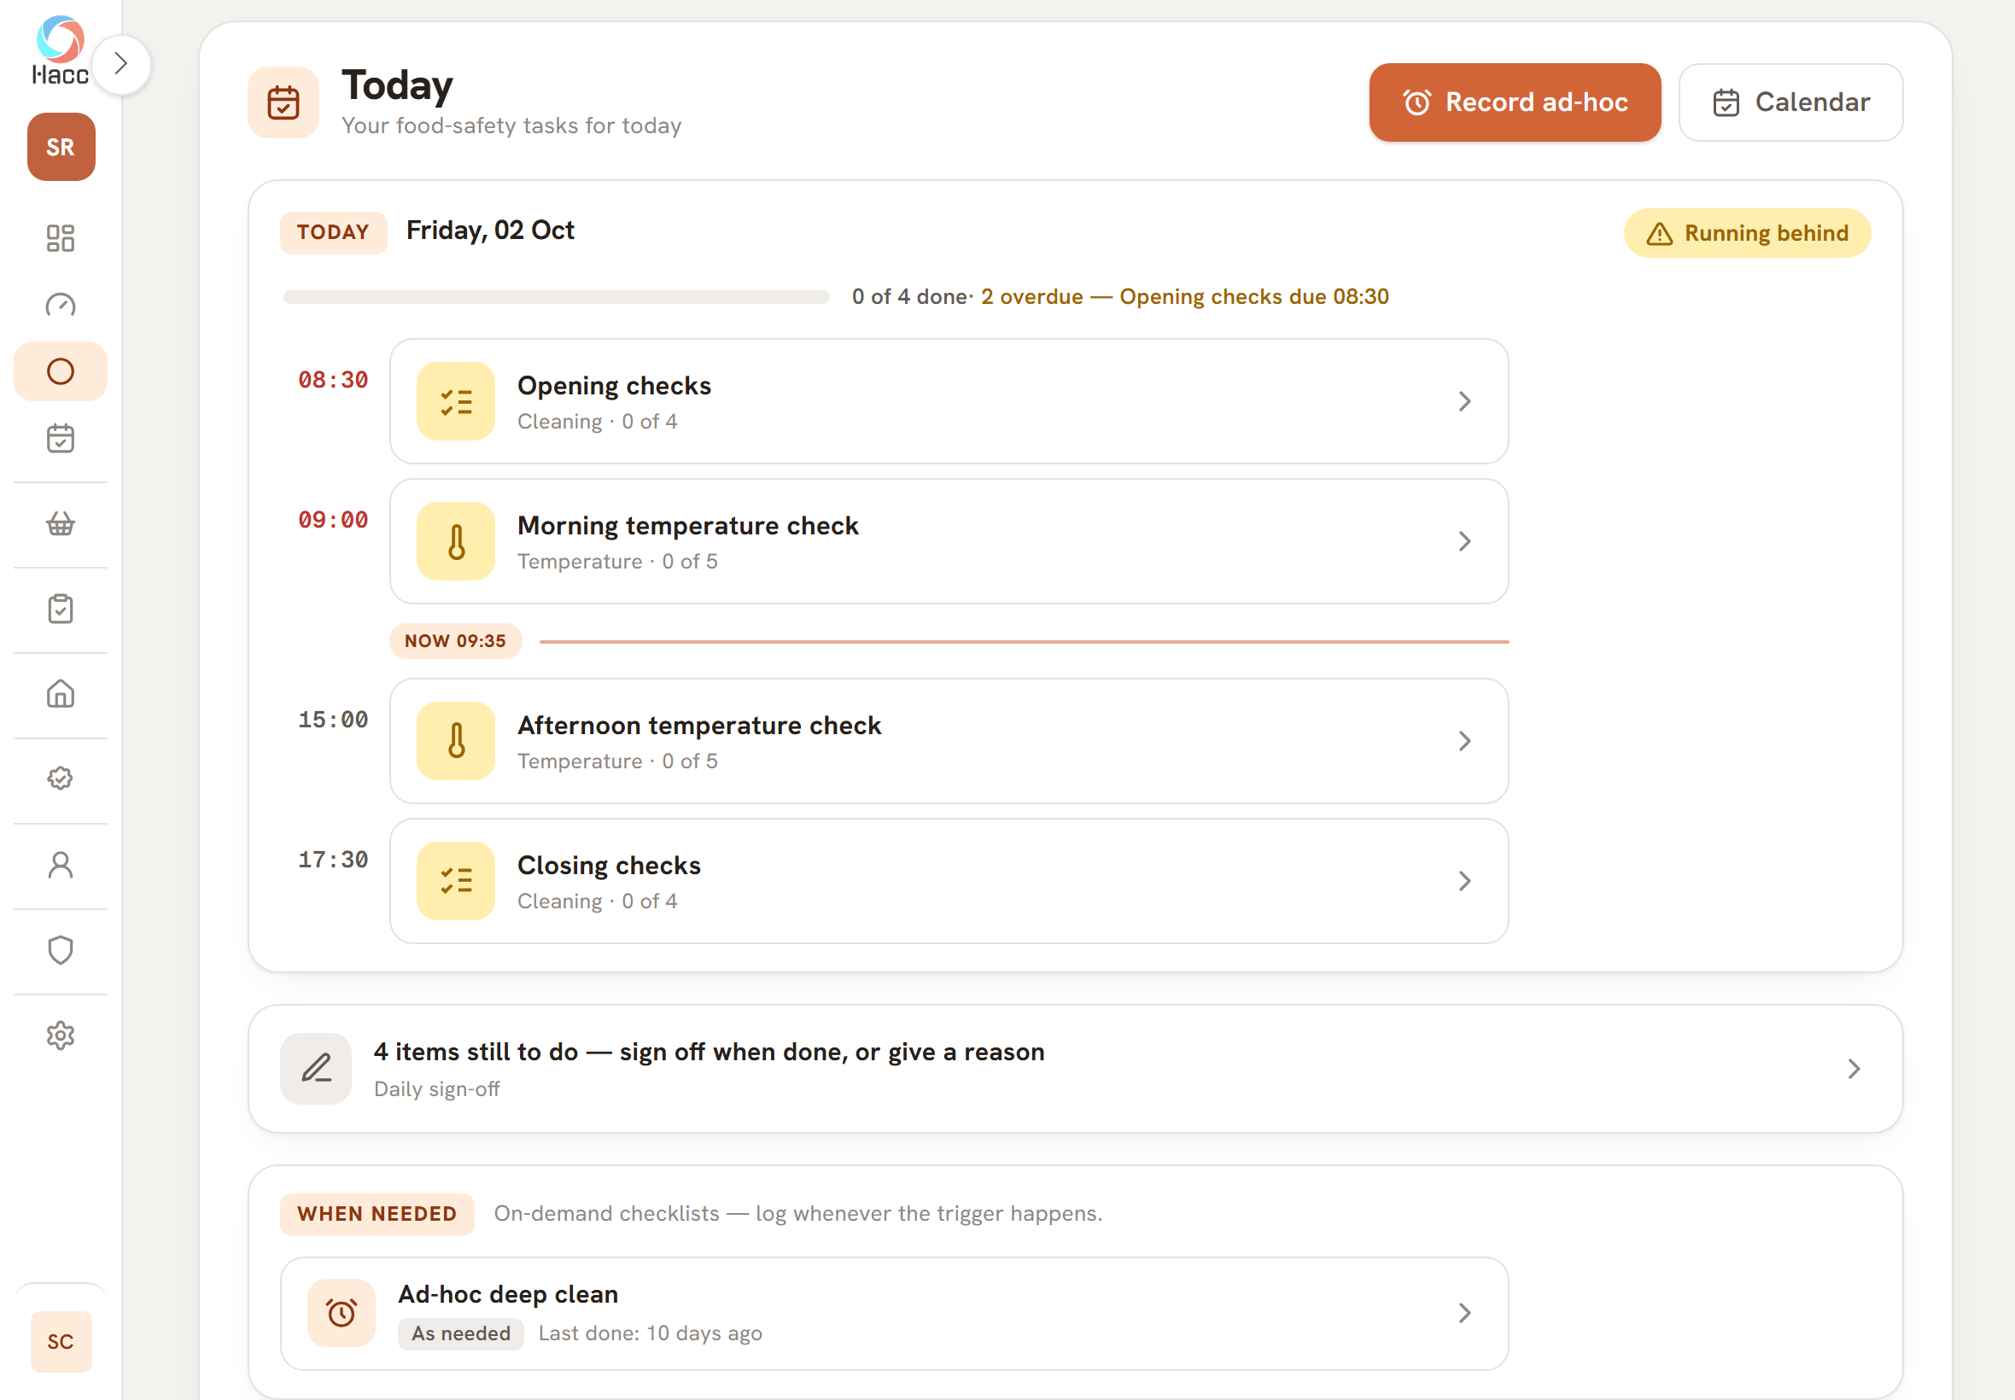Open the dashboard grid icon

(x=61, y=237)
